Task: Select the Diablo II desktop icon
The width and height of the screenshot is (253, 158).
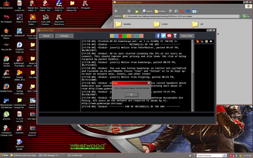Action: tap(19, 19)
